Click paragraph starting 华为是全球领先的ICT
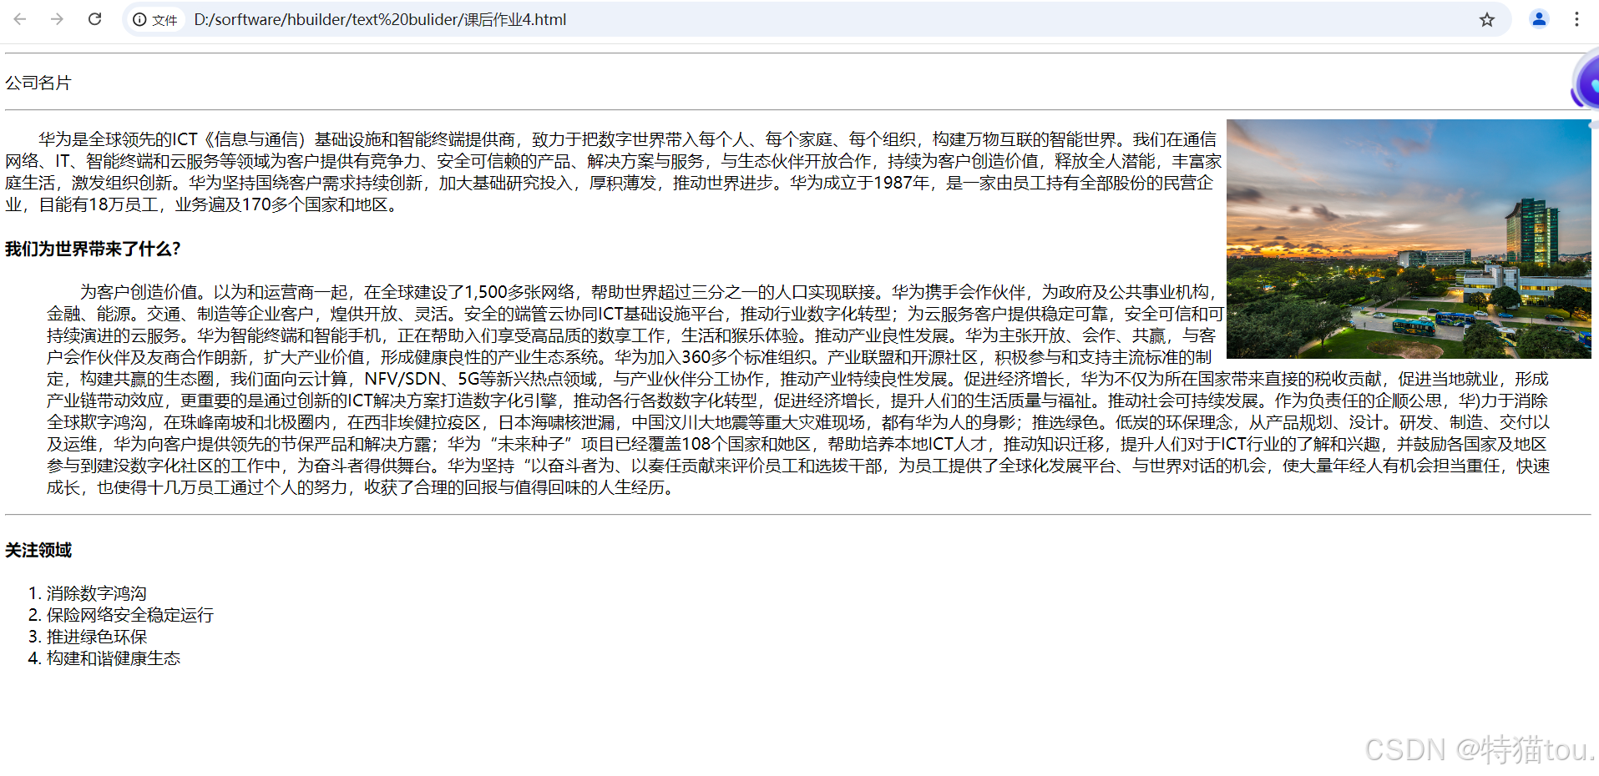This screenshot has height=776, width=1599. [614, 172]
